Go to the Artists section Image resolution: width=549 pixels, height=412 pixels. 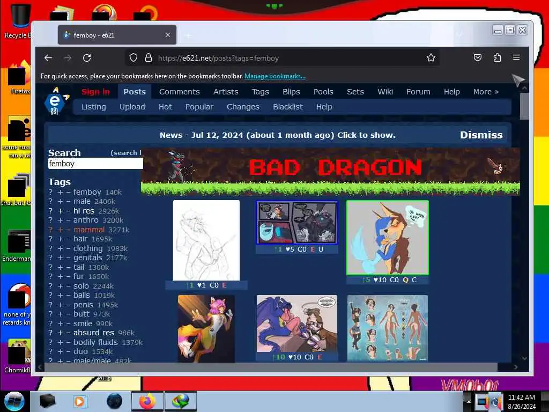[226, 92]
